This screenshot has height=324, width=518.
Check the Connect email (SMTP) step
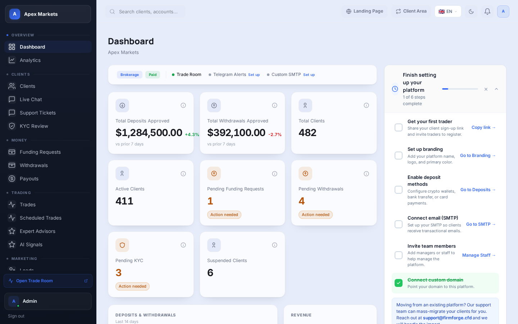coord(399,224)
